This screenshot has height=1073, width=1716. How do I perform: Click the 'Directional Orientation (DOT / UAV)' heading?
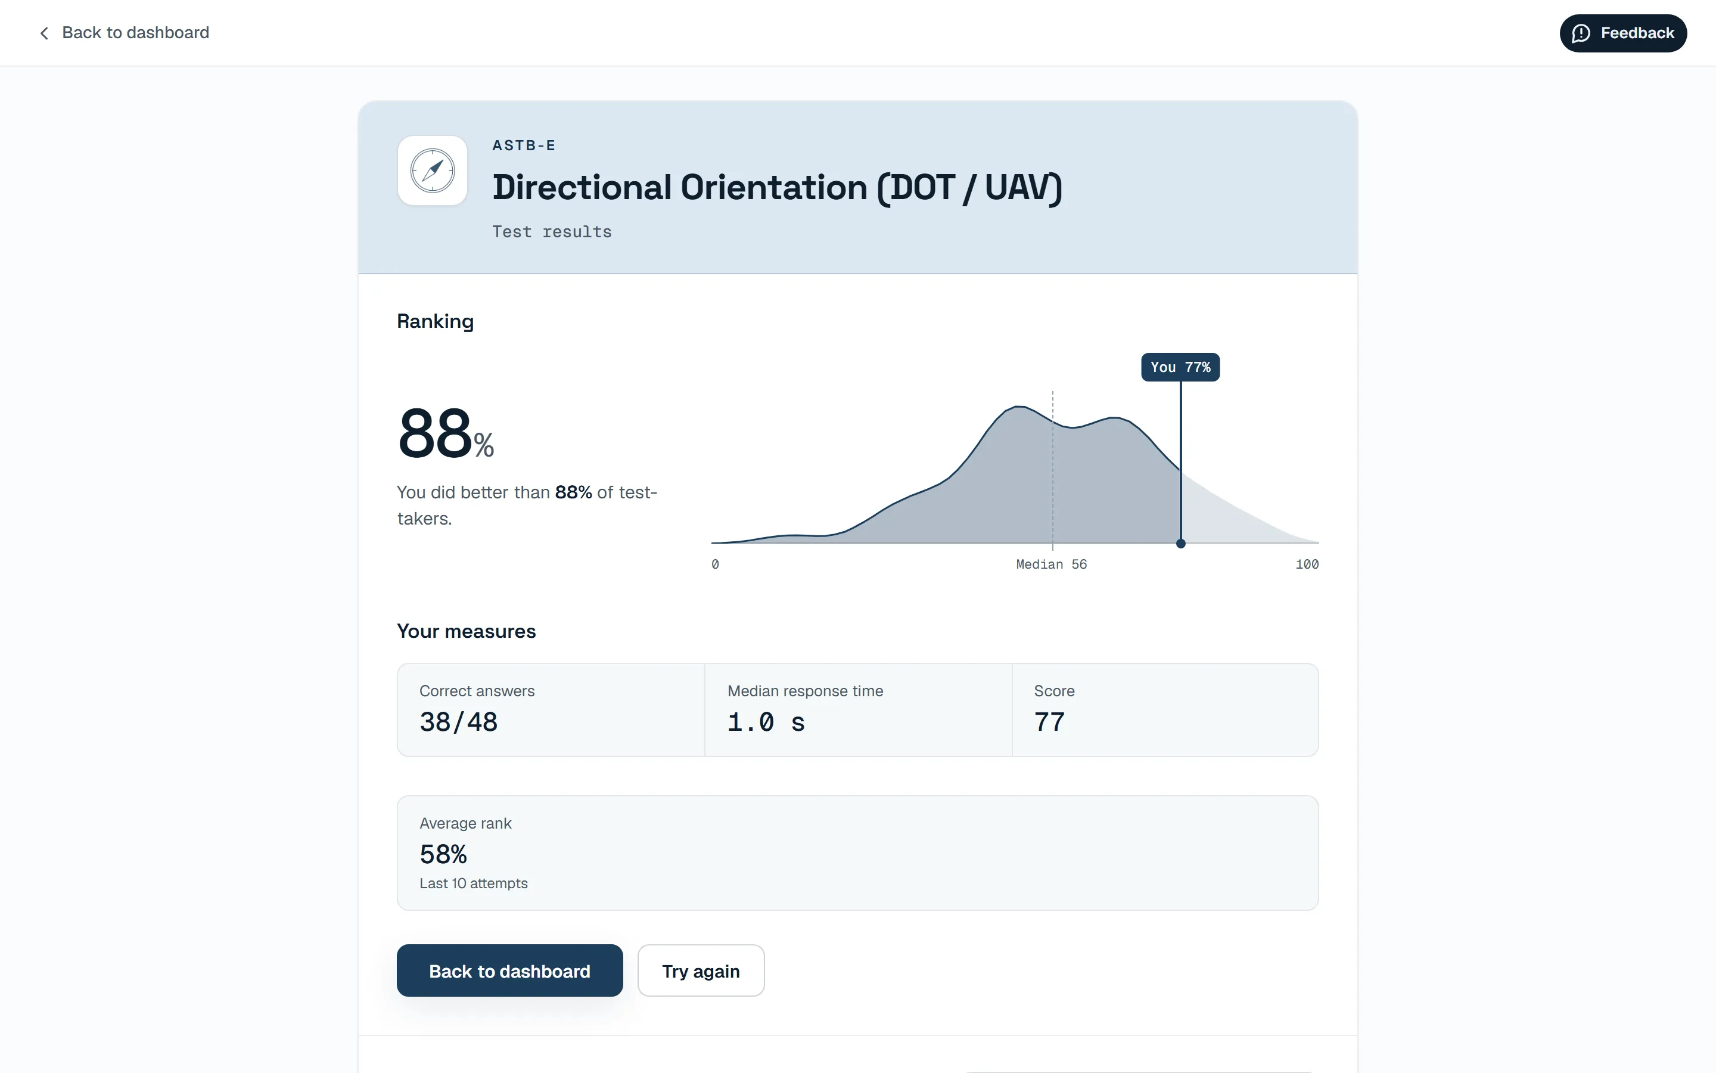pos(777,187)
